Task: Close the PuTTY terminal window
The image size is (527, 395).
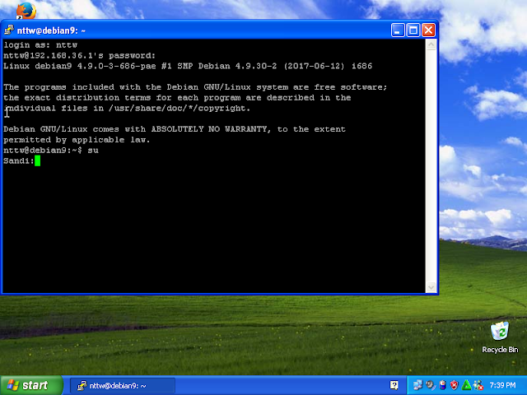Action: point(428,30)
